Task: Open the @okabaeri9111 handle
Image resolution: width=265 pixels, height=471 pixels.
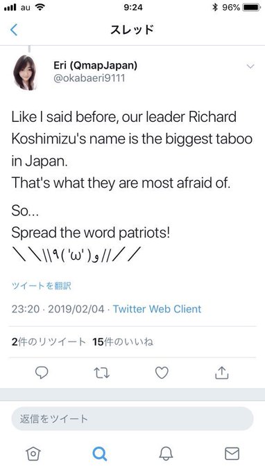Action: coord(89,78)
